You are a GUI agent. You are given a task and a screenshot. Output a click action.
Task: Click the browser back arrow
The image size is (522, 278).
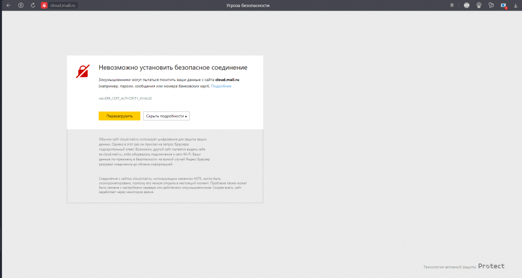[9, 5]
